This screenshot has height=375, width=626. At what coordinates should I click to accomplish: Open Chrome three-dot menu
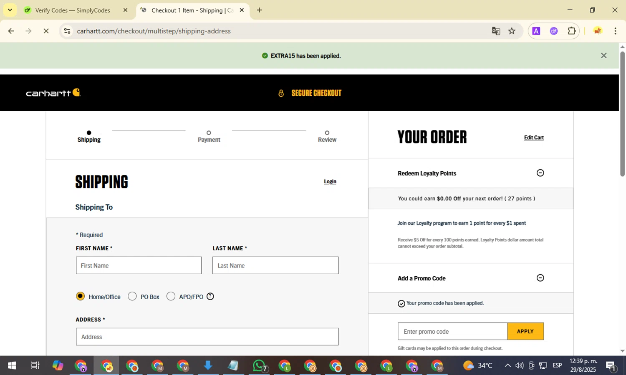(615, 31)
